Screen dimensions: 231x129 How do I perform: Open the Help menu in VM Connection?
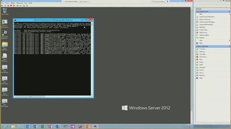(x=30, y=3)
